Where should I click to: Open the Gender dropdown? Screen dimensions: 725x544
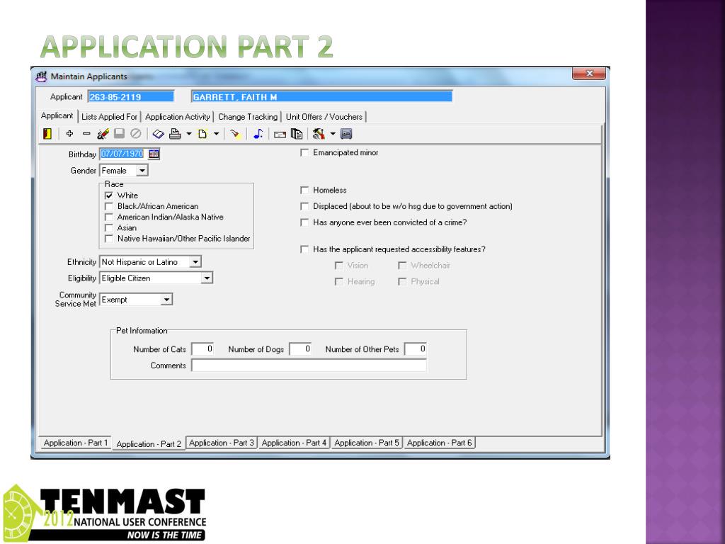142,171
